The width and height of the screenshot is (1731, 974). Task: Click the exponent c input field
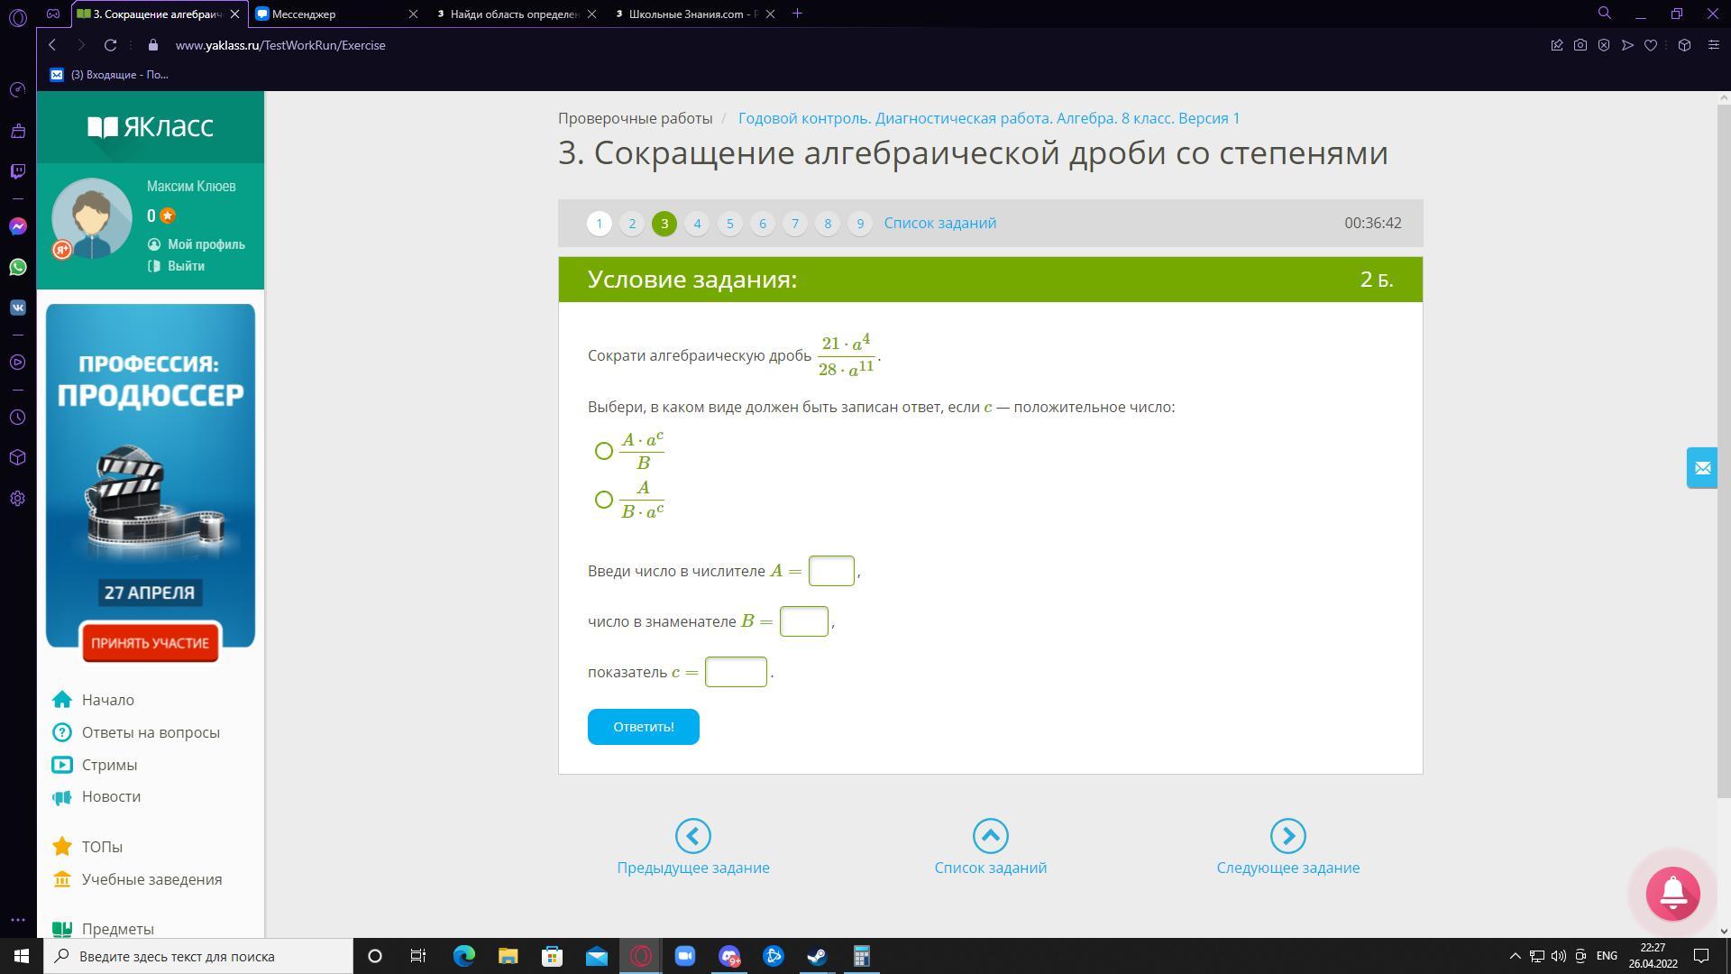736,672
